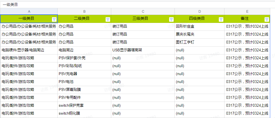The height and width of the screenshot is (118, 275).
Task: Click 办公用品 in the 票夹长尾夹 row
Action: click(x=84, y=34)
